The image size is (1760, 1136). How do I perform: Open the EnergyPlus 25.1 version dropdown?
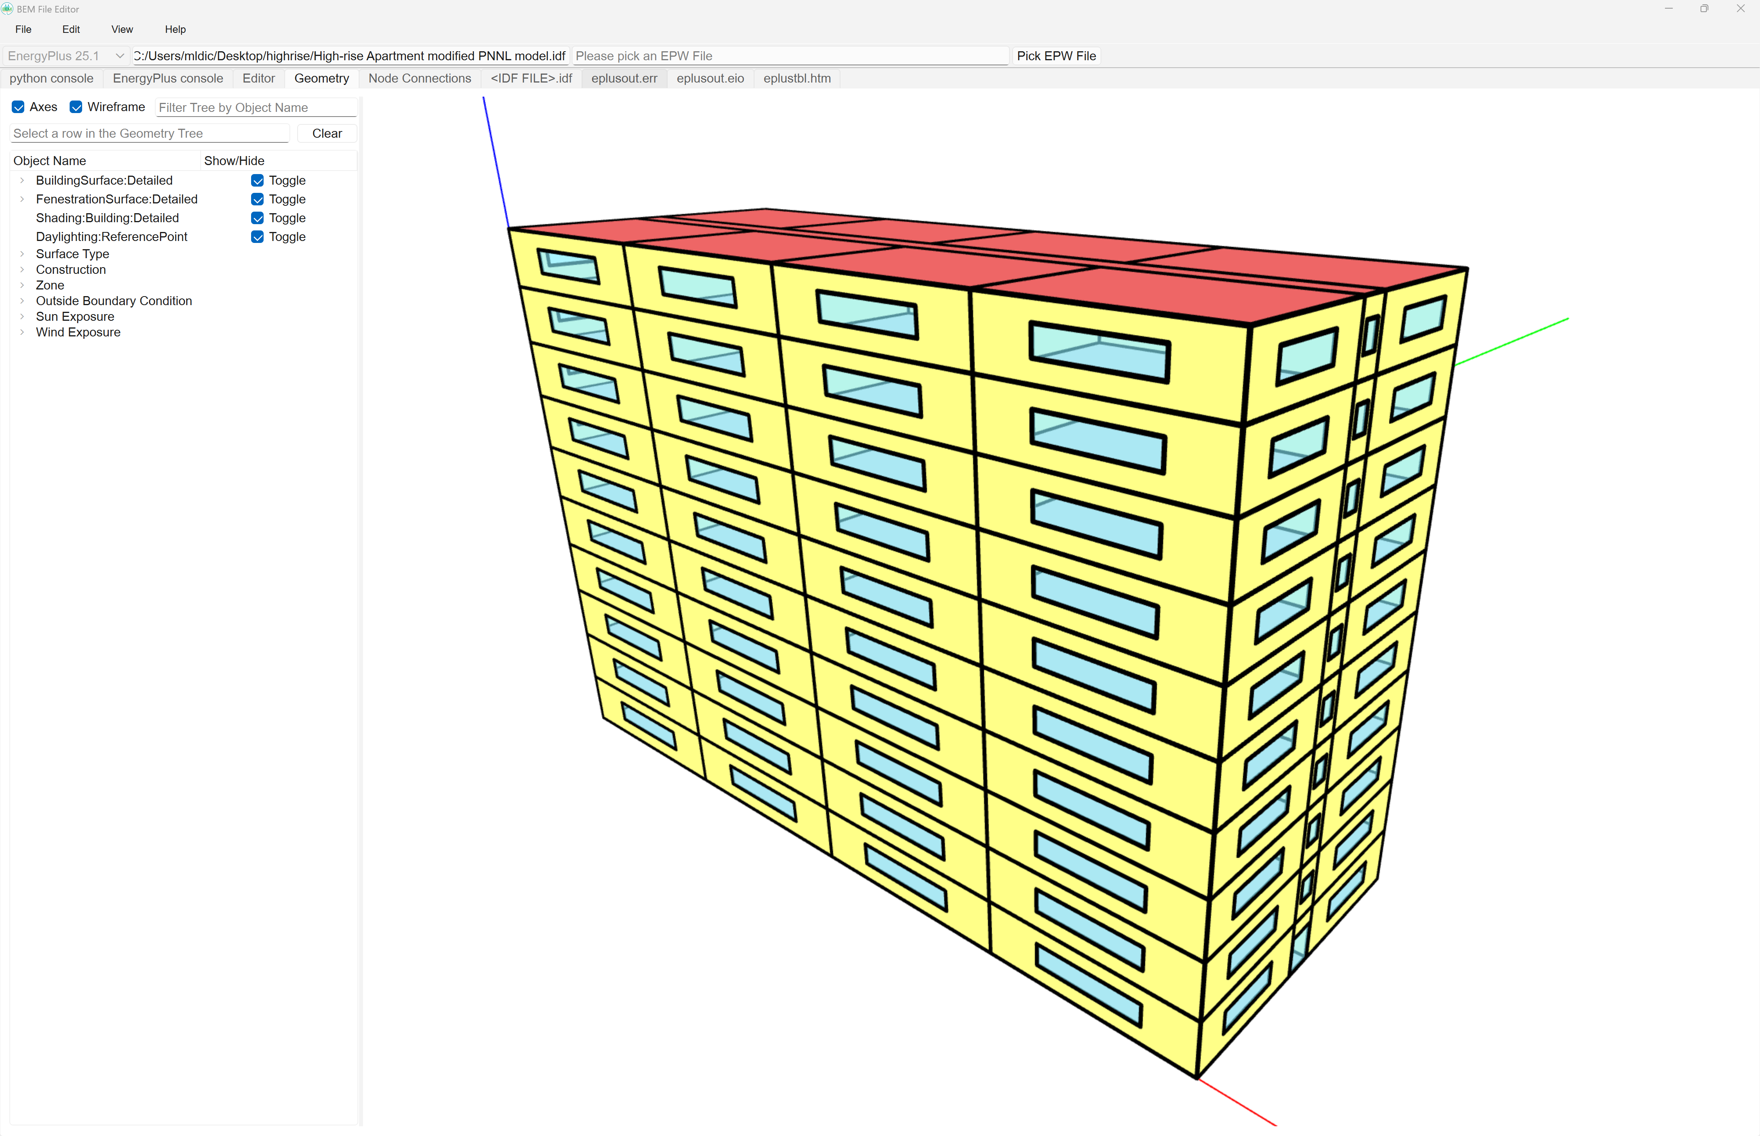(66, 56)
